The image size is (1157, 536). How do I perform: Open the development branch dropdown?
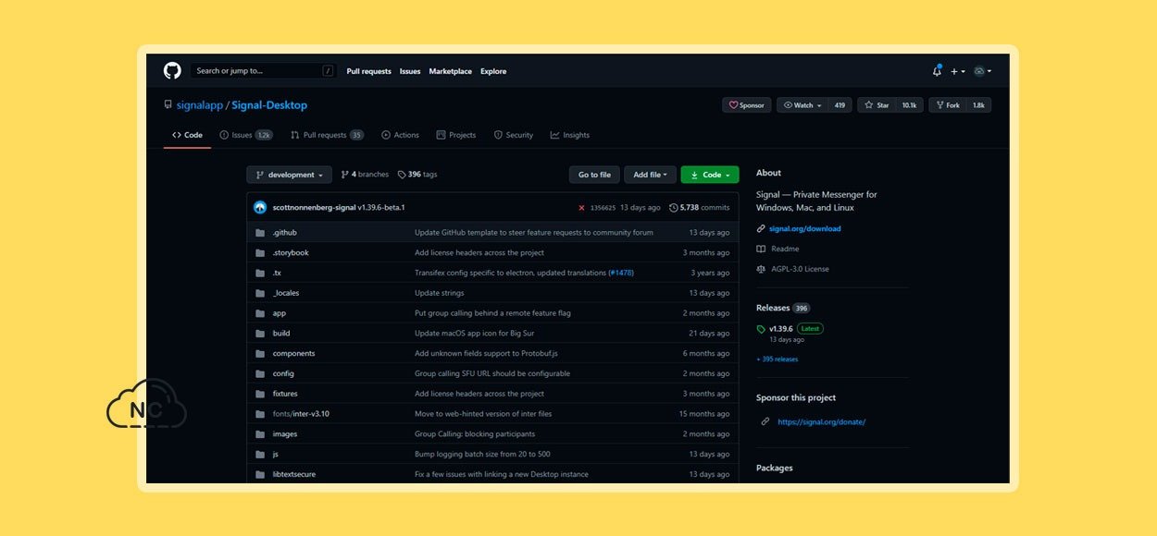(x=289, y=175)
